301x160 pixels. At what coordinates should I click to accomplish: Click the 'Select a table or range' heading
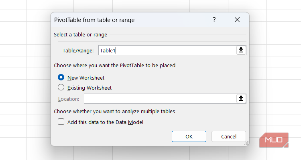[x=80, y=35]
